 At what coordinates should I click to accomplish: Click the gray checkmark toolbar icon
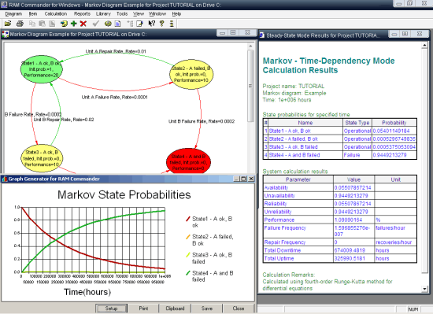tap(95, 24)
